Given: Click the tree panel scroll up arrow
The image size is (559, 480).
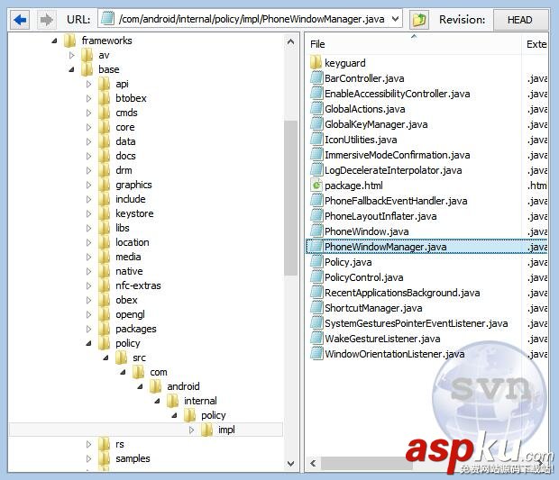Looking at the screenshot, I should (x=290, y=42).
